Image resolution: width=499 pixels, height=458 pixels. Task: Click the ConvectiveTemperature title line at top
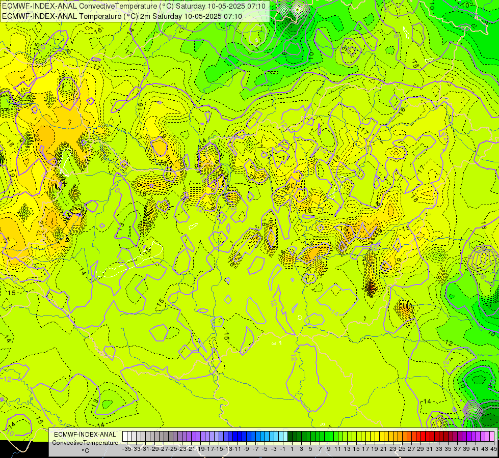pyautogui.click(x=134, y=6)
